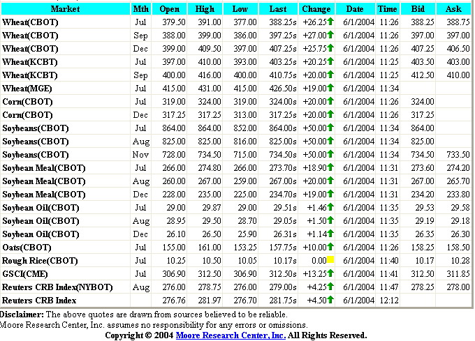Click the green up arrow in GSCI(CME) row

coord(330,273)
